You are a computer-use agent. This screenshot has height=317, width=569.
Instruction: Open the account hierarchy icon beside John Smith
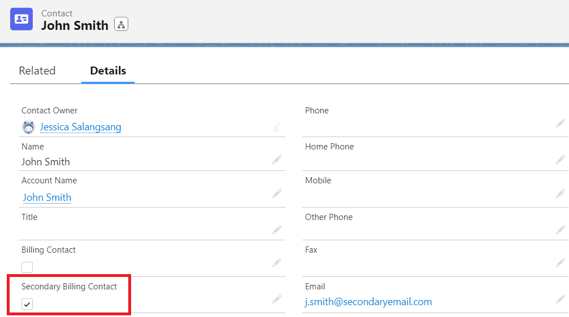coord(121,24)
